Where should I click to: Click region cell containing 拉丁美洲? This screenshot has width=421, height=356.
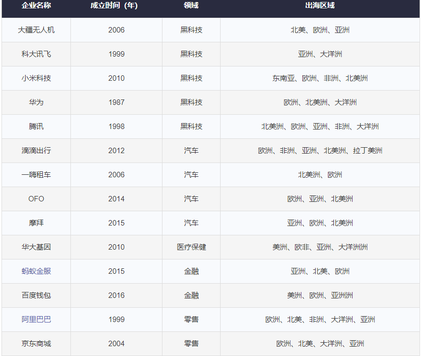click(320, 151)
